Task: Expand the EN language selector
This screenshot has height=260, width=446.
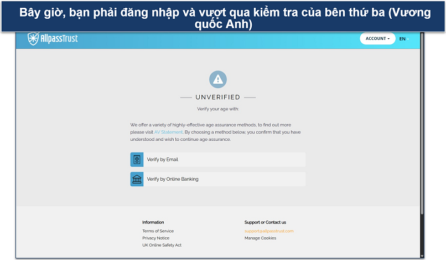Action: pos(403,39)
